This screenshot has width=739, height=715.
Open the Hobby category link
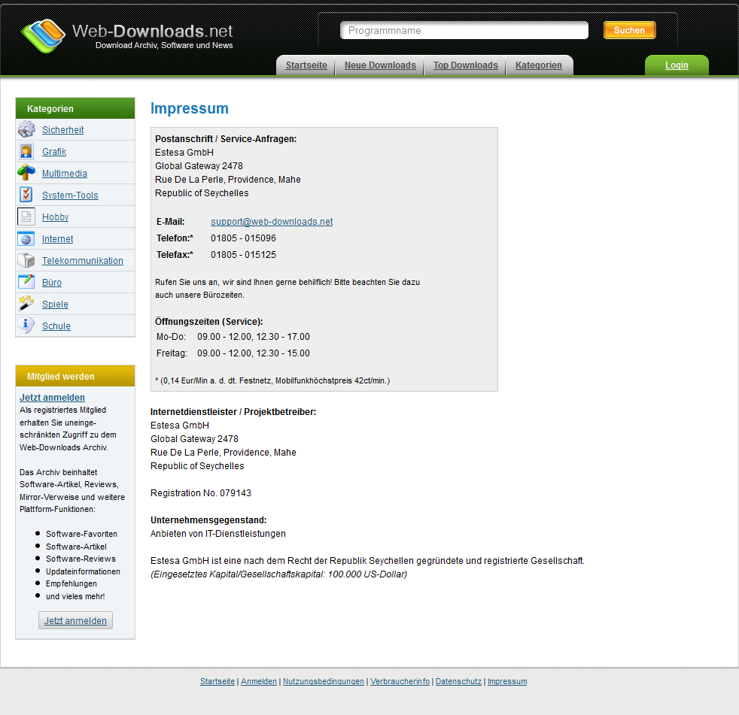click(55, 217)
